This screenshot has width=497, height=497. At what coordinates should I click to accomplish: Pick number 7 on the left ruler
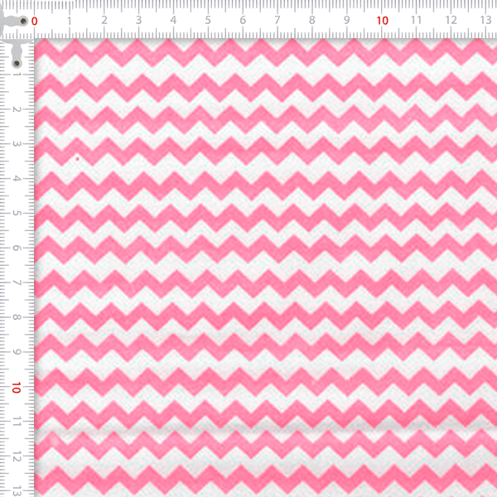(x=17, y=283)
